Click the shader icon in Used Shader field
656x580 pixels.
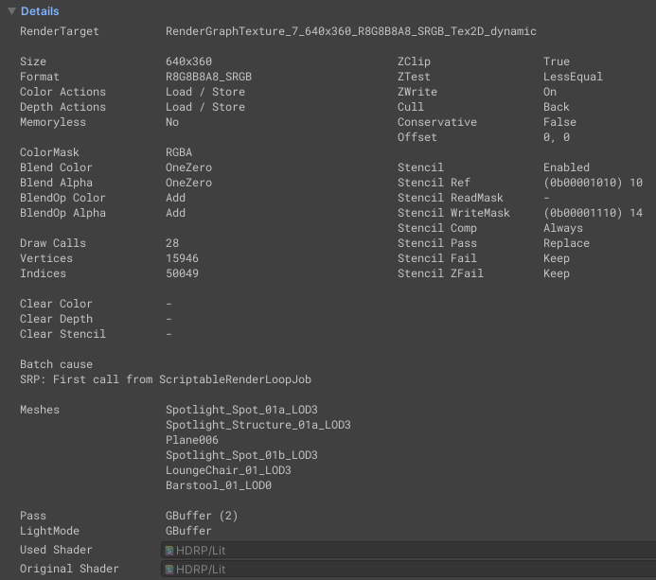tap(169, 550)
